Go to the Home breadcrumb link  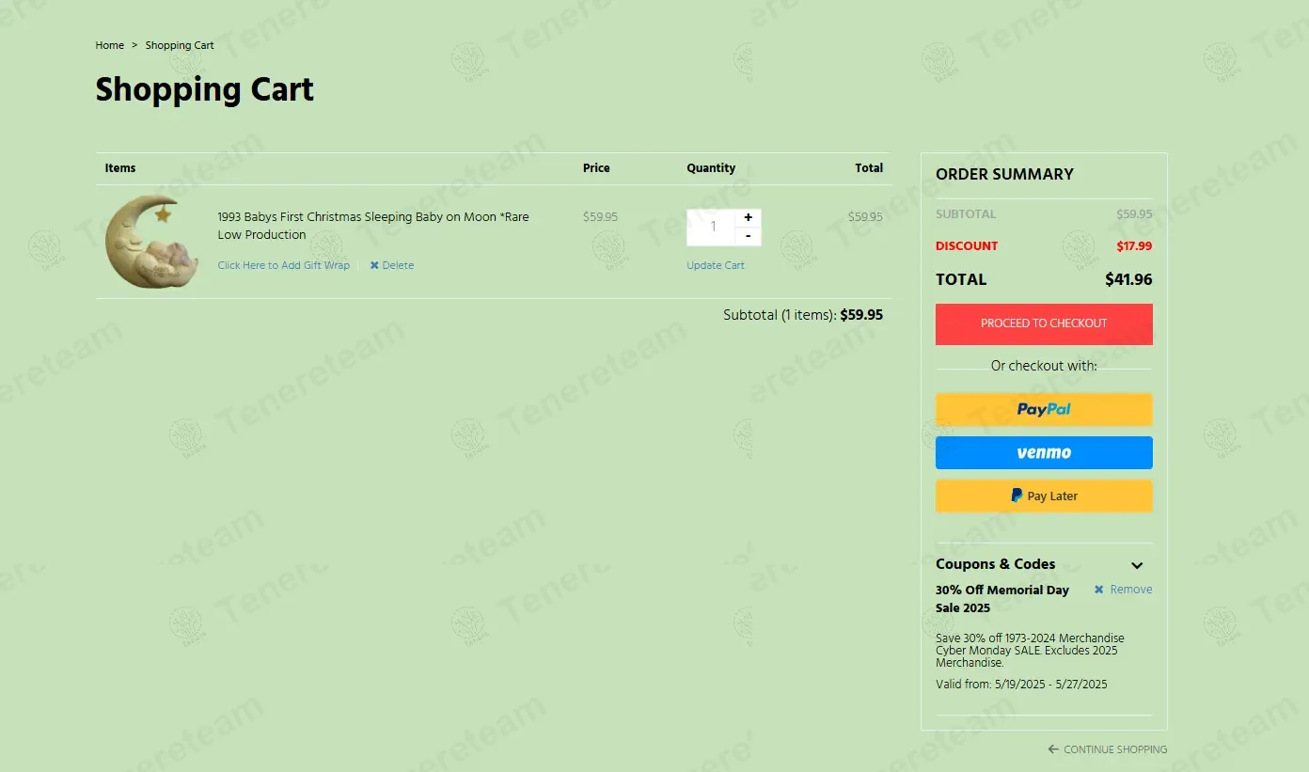click(x=109, y=45)
